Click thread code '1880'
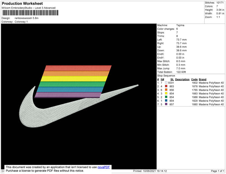This screenshot has height=174, width=226. (195, 104)
